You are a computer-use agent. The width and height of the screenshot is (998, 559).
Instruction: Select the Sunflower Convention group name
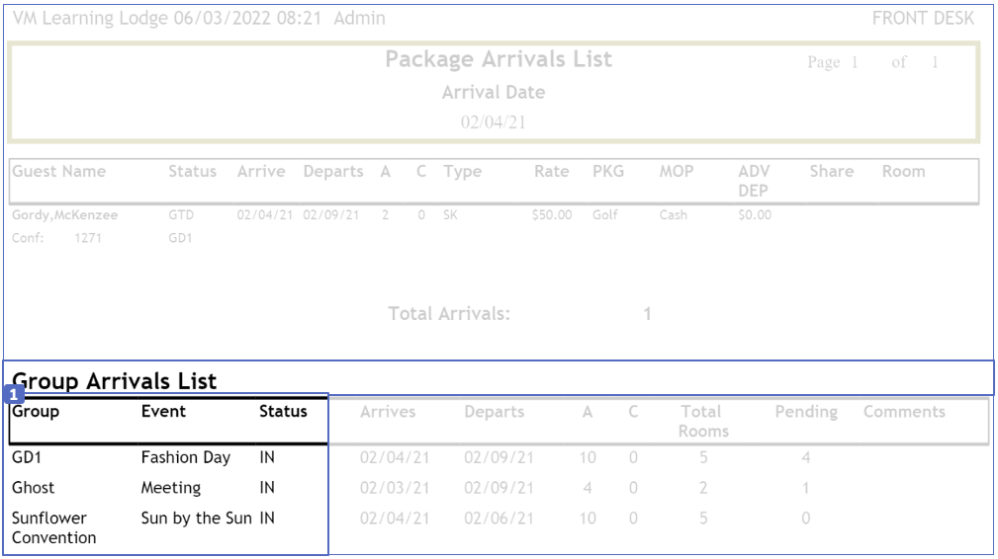[53, 528]
